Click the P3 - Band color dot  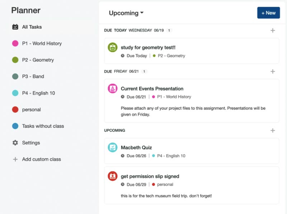(x=15, y=77)
